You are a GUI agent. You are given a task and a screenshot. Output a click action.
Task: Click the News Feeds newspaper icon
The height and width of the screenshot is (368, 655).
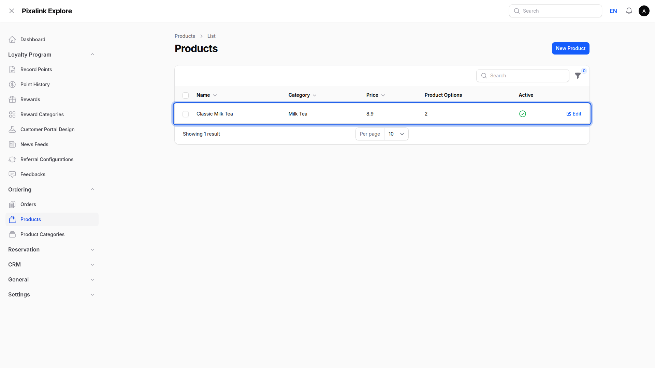click(12, 144)
